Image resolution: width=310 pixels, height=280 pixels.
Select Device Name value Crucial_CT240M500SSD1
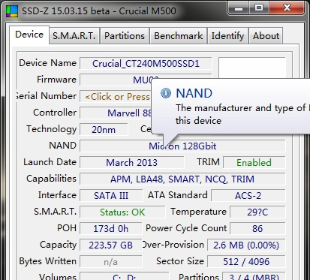(146, 64)
